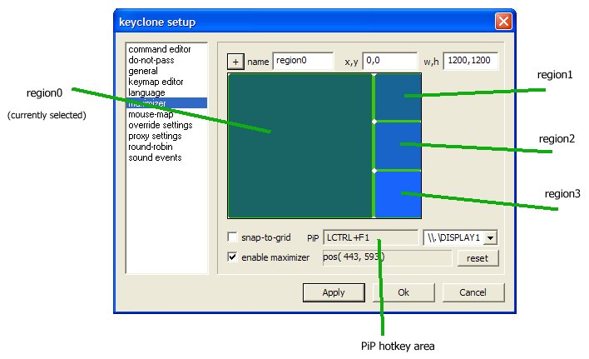Open the keymap editor page

click(156, 82)
